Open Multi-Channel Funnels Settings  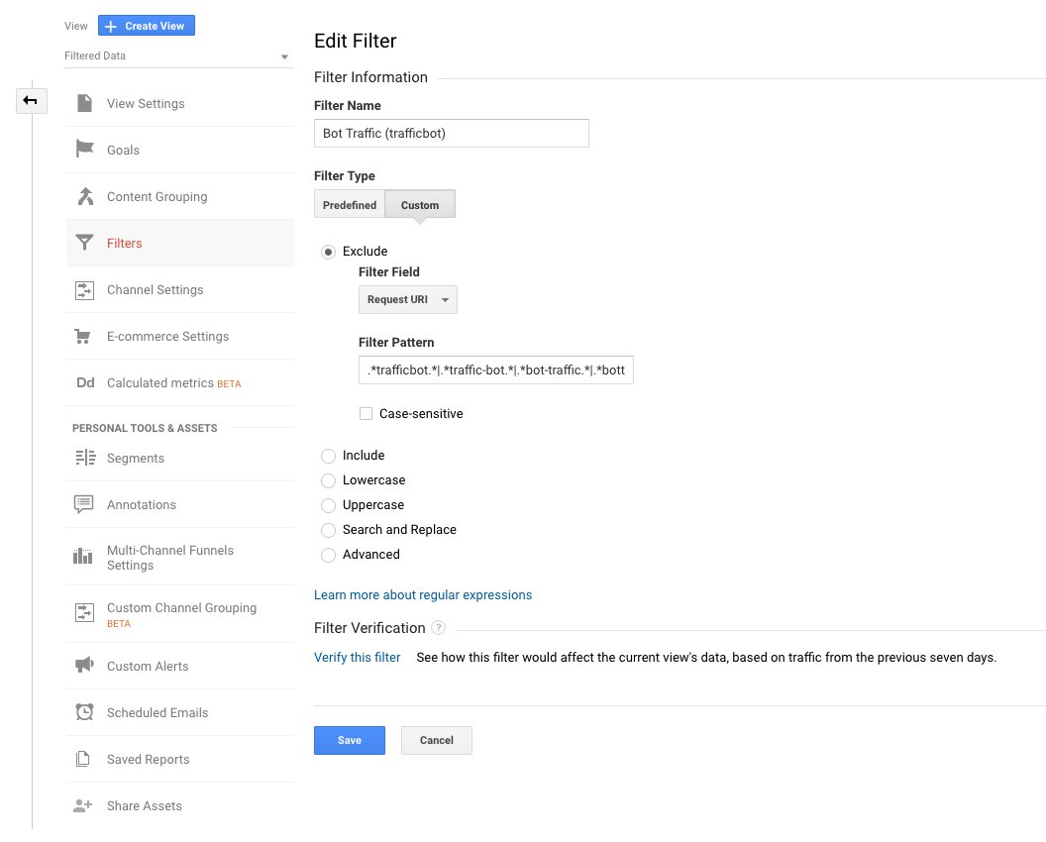180,557
